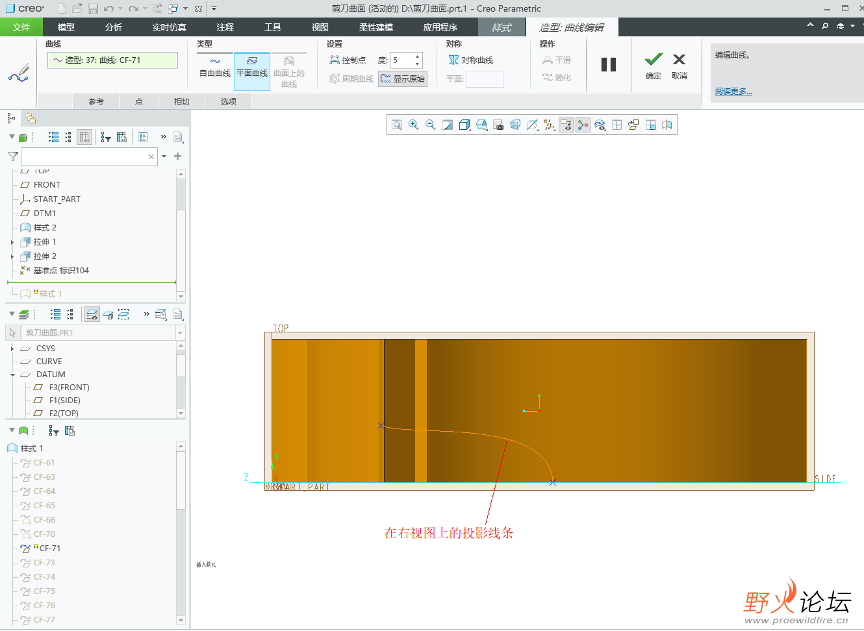Open the 阅读更多 help link

(x=733, y=92)
